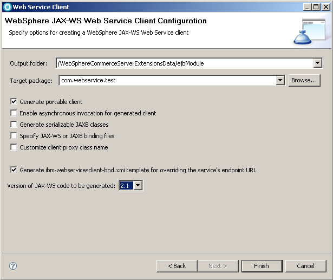Minimize the Web Service Client dialog
The width and height of the screenshot is (333, 280).
(x=306, y=7)
